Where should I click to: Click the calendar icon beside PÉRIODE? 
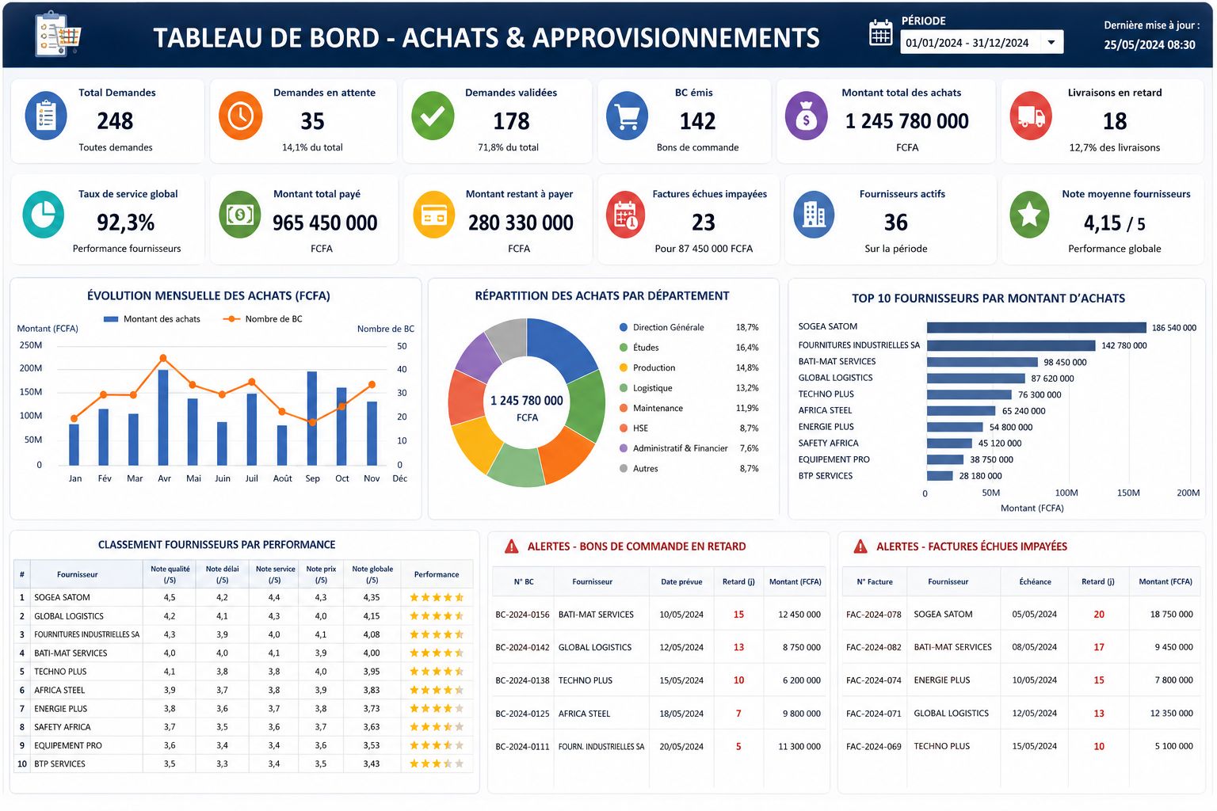[x=881, y=33]
